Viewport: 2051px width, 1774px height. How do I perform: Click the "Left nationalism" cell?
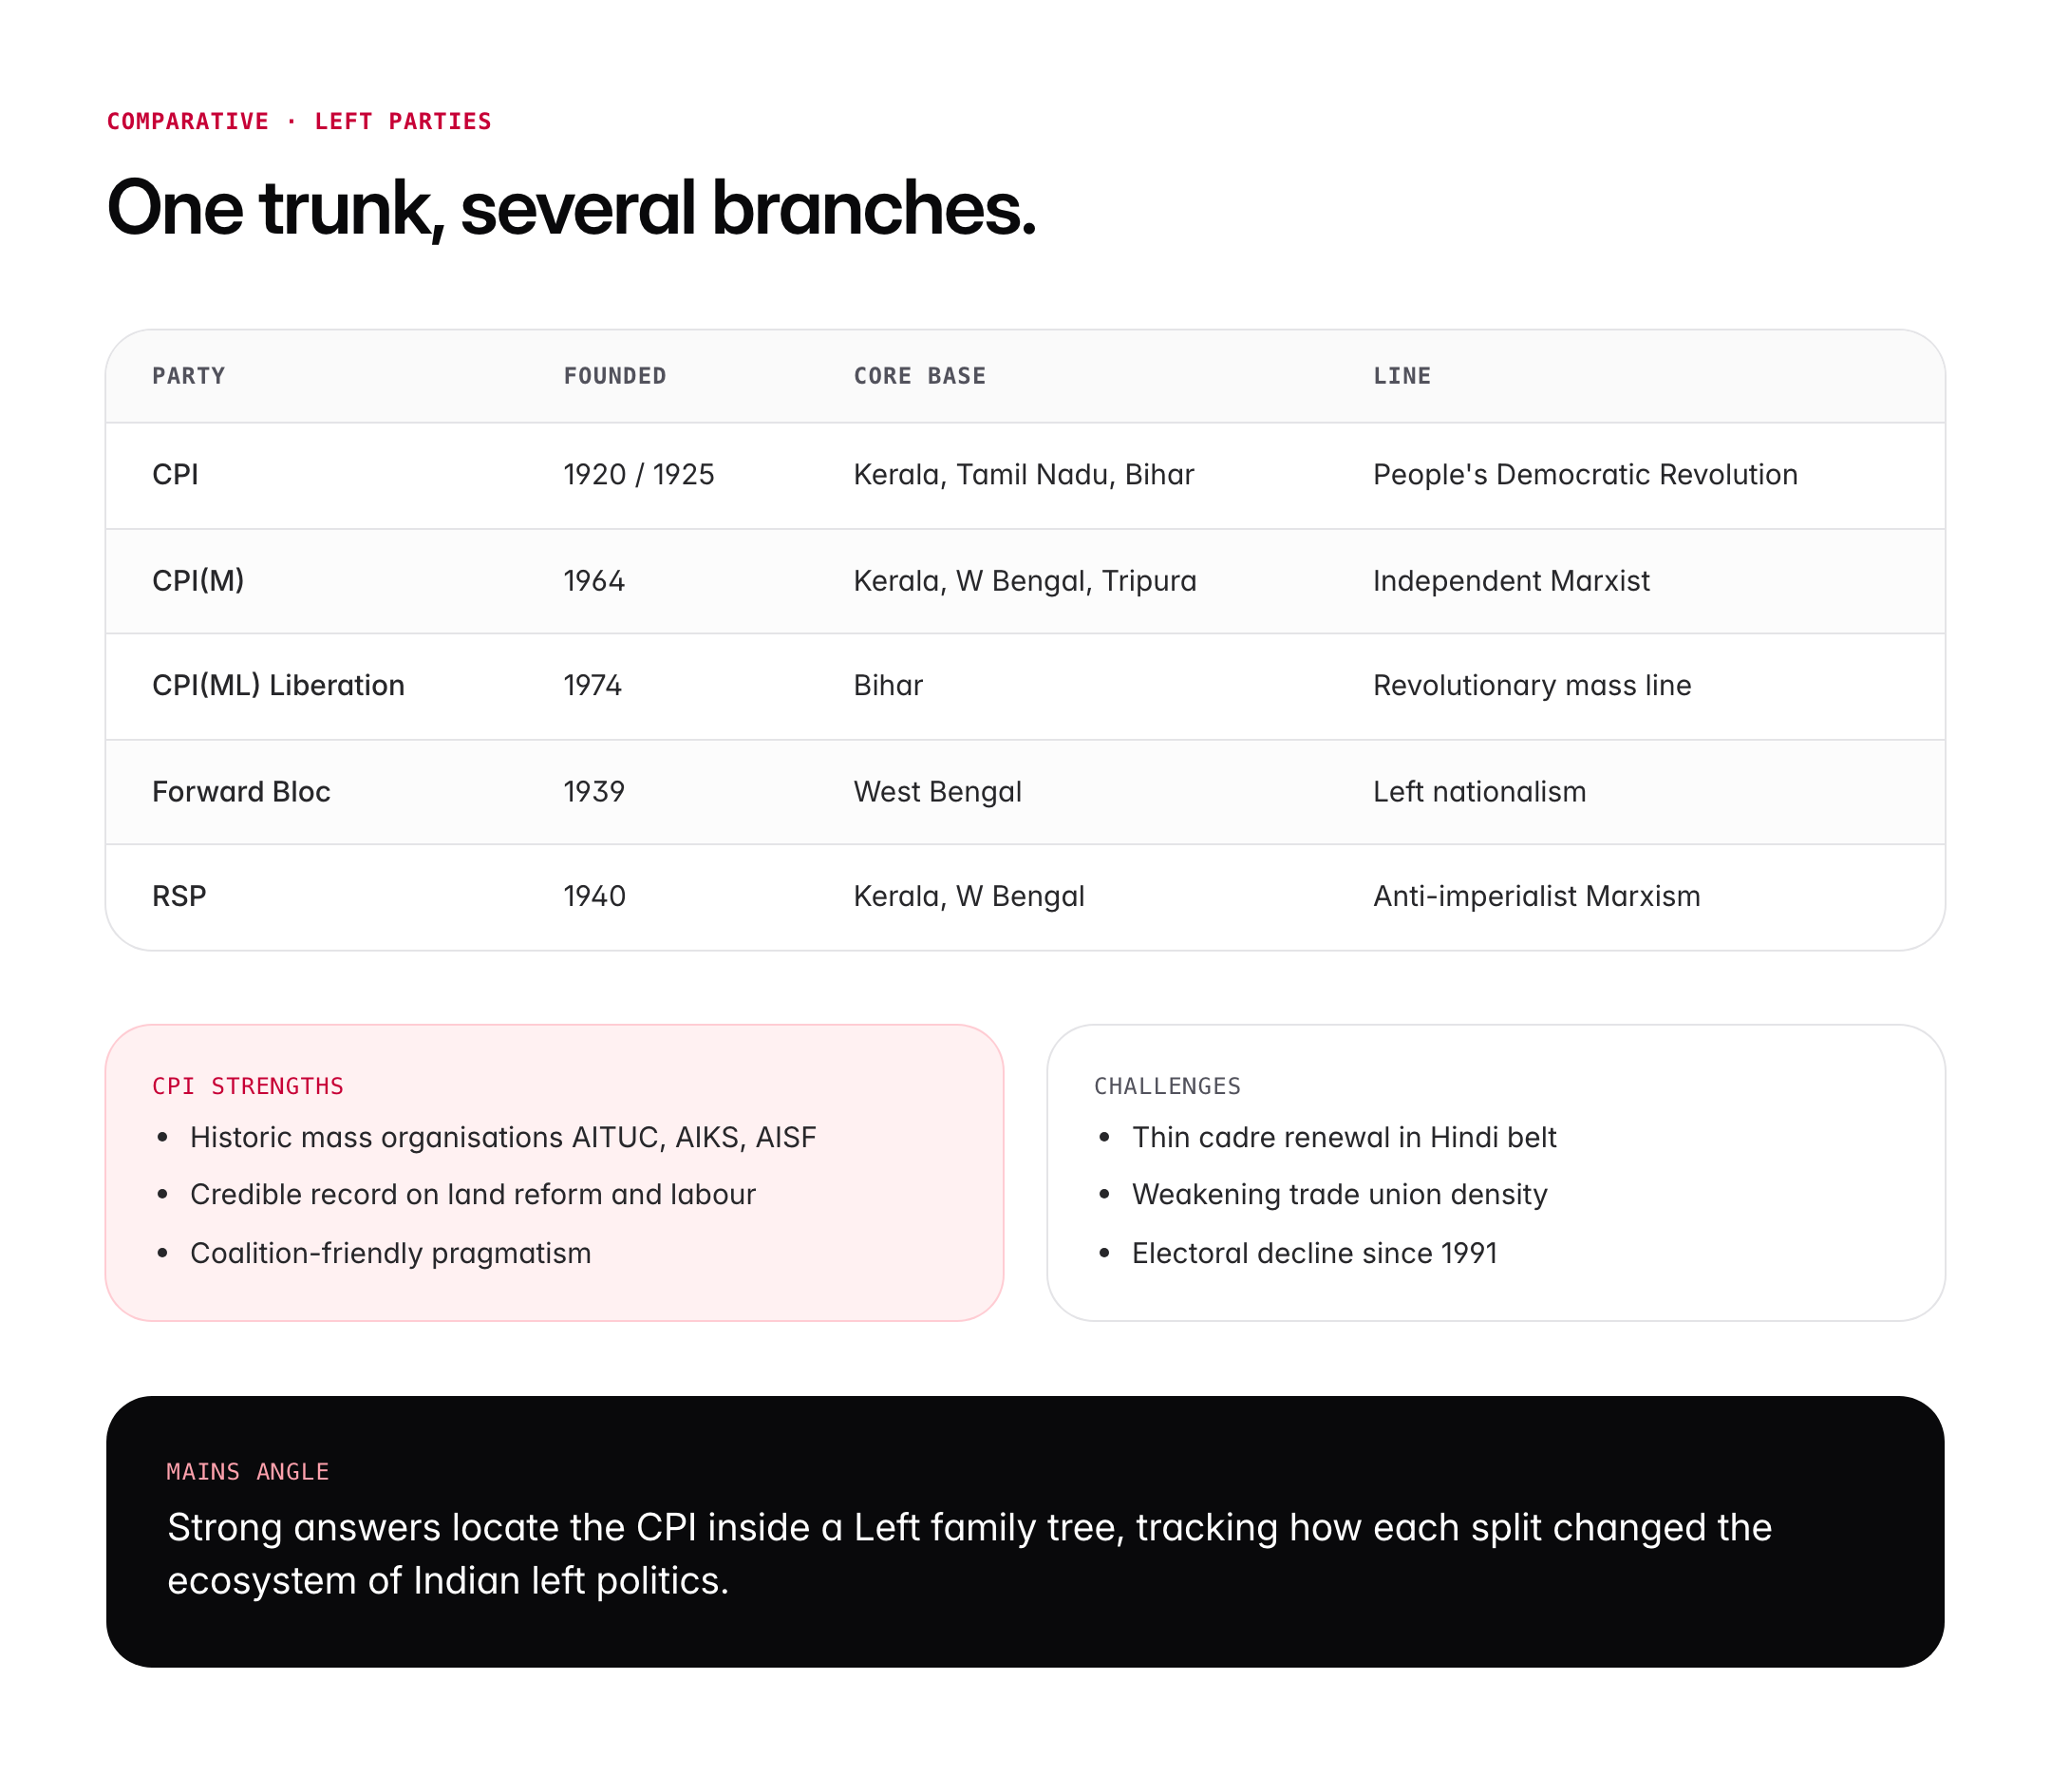pos(1478,792)
